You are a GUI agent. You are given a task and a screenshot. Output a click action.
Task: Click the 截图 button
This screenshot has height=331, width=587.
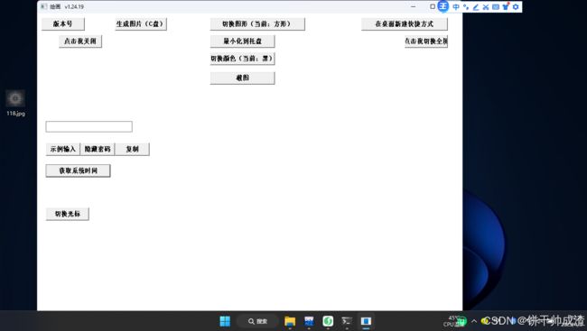242,78
